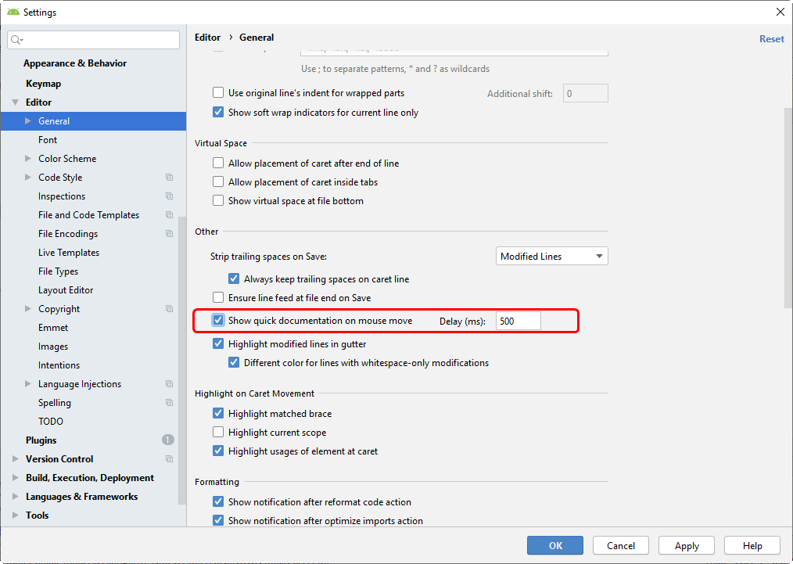This screenshot has width=793, height=564.
Task: Click the Additional shift value field
Action: pyautogui.click(x=585, y=92)
